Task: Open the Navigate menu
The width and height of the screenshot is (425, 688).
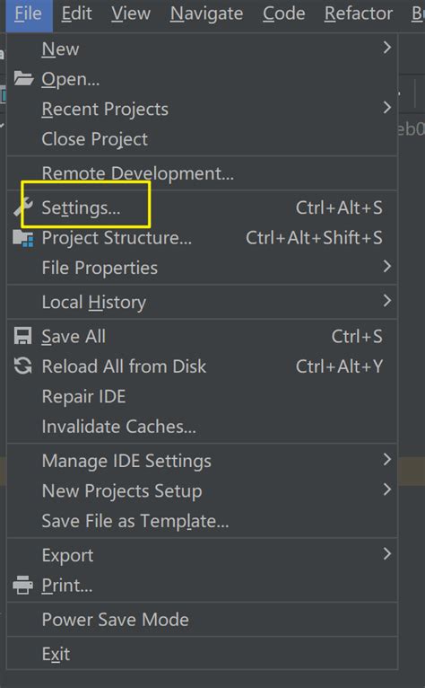Action: (206, 13)
